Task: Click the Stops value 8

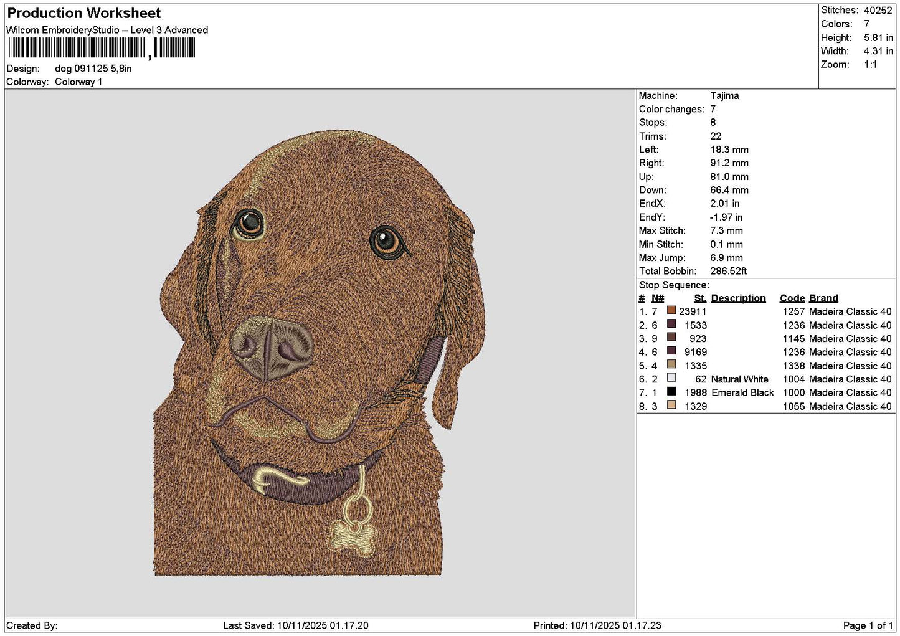Action: [x=713, y=123]
